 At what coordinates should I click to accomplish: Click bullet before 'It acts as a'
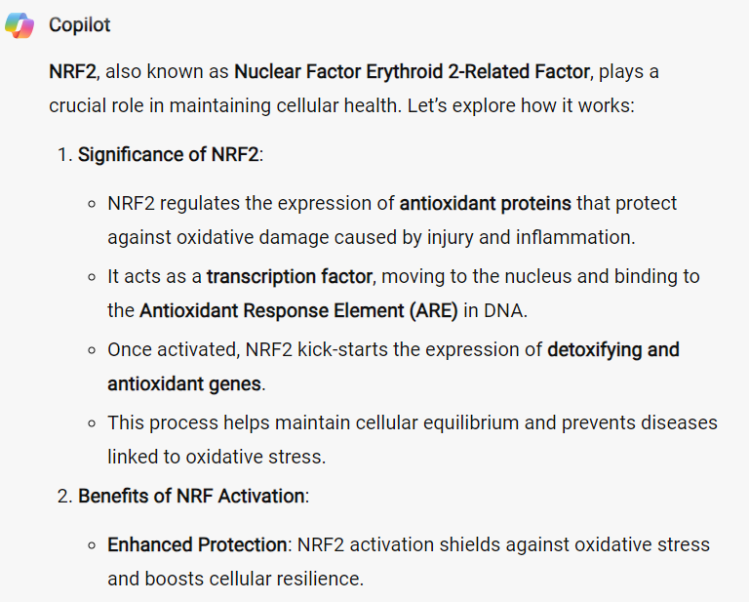[x=93, y=278]
